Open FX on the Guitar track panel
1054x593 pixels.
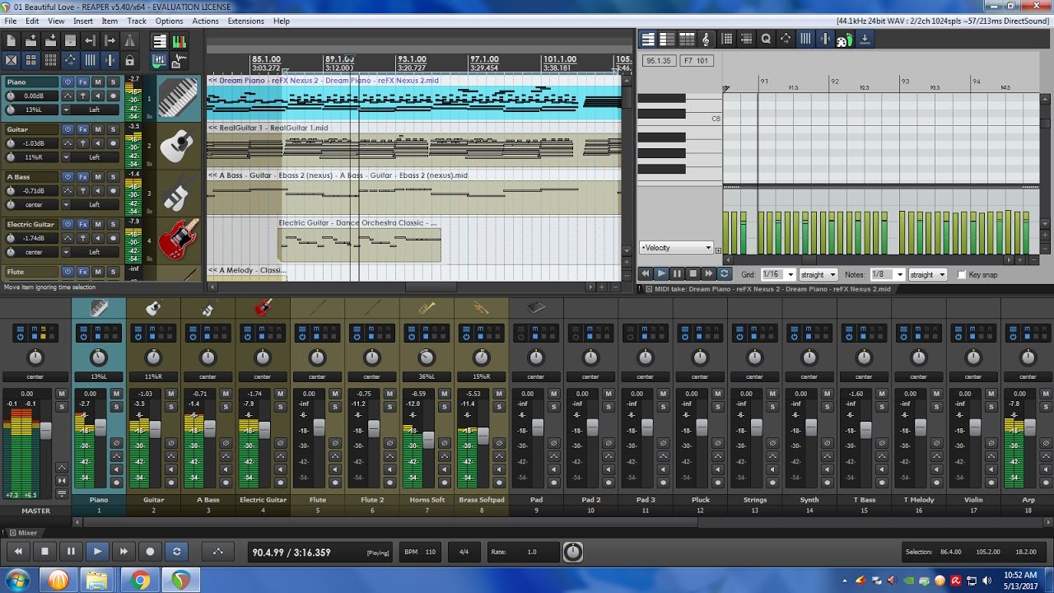coord(83,129)
